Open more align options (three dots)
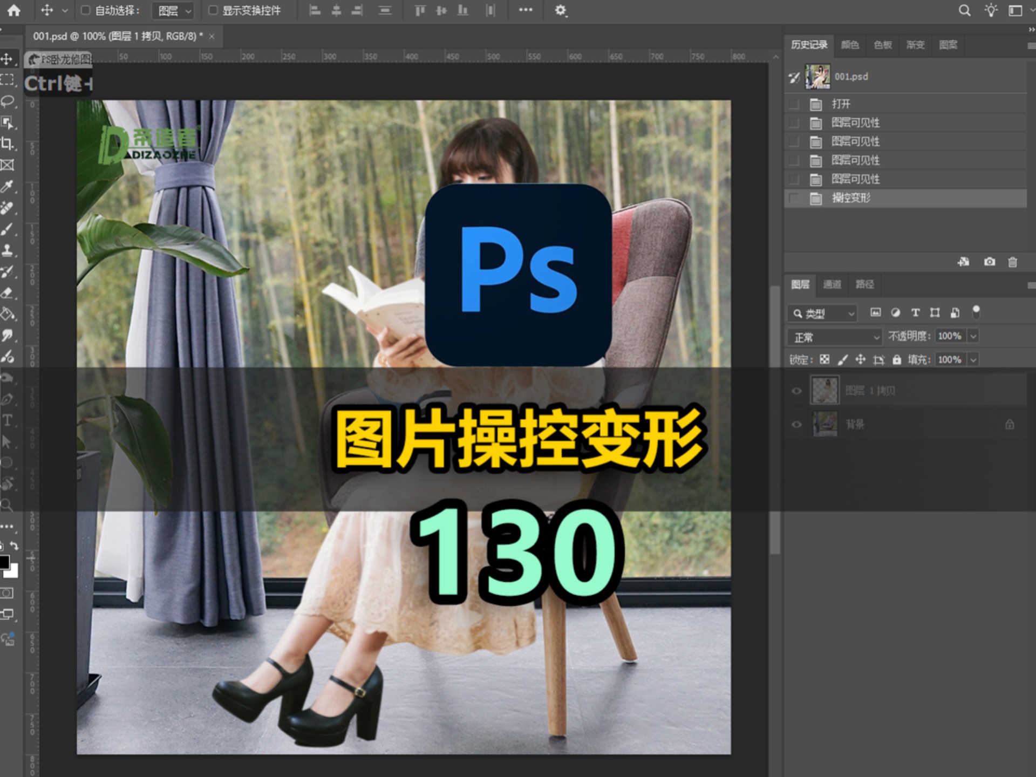1036x777 pixels. [526, 10]
